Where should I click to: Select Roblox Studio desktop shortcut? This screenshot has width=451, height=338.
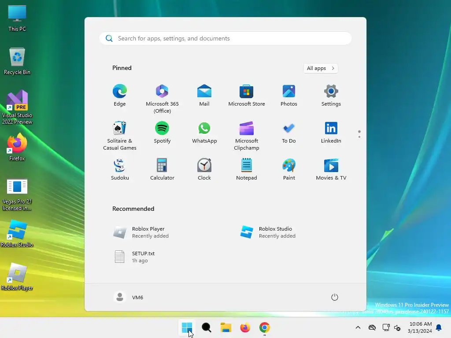coord(17,233)
